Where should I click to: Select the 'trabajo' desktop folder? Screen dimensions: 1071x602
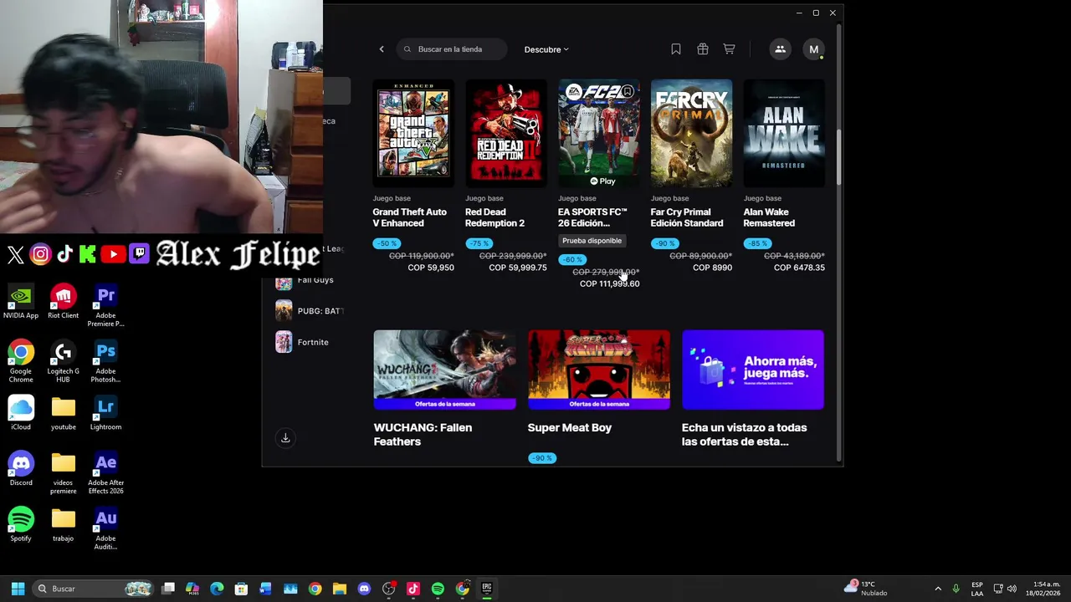(63, 525)
